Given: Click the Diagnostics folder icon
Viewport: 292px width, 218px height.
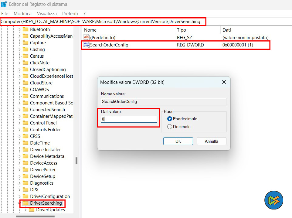Looking at the screenshot, I should [x=25, y=183].
